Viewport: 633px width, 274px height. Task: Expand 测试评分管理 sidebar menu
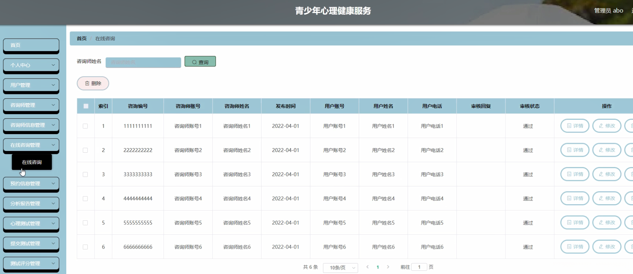click(31, 264)
